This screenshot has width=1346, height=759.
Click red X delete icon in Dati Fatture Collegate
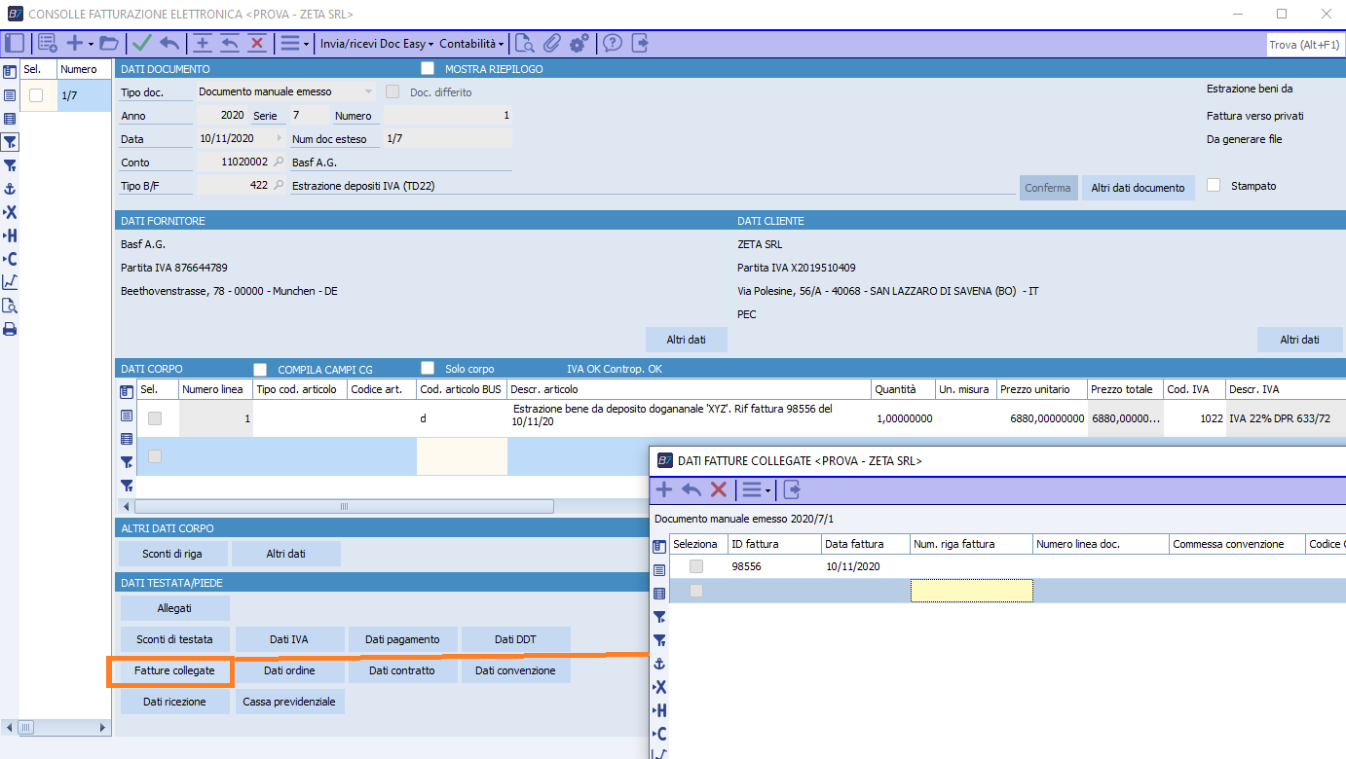(719, 489)
